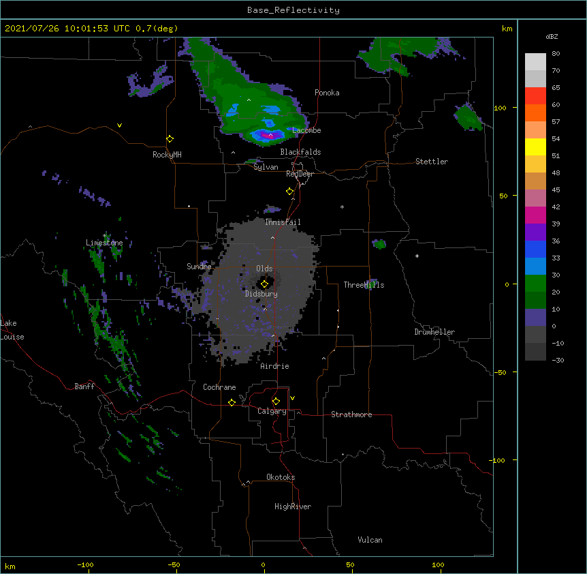Click the Strathmore label
The width and height of the screenshot is (587, 574).
click(351, 414)
